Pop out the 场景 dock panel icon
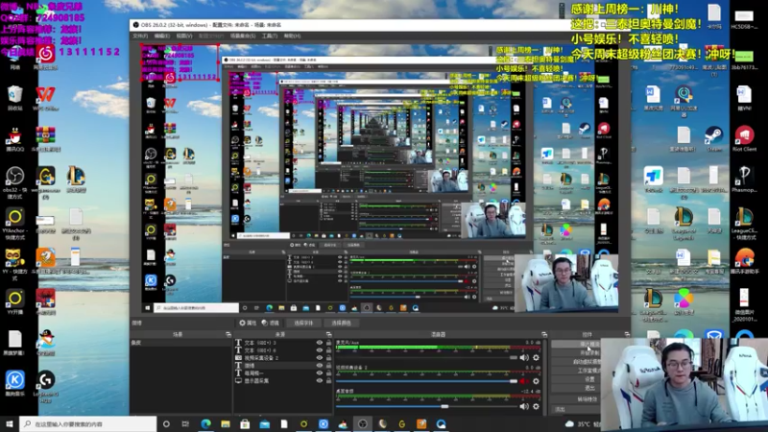The image size is (768, 432). 228,334
